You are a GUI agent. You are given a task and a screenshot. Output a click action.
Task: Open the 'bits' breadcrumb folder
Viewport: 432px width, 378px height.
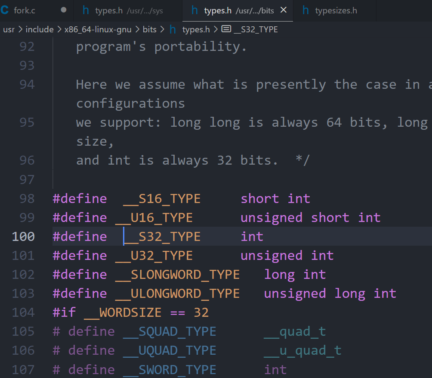150,29
